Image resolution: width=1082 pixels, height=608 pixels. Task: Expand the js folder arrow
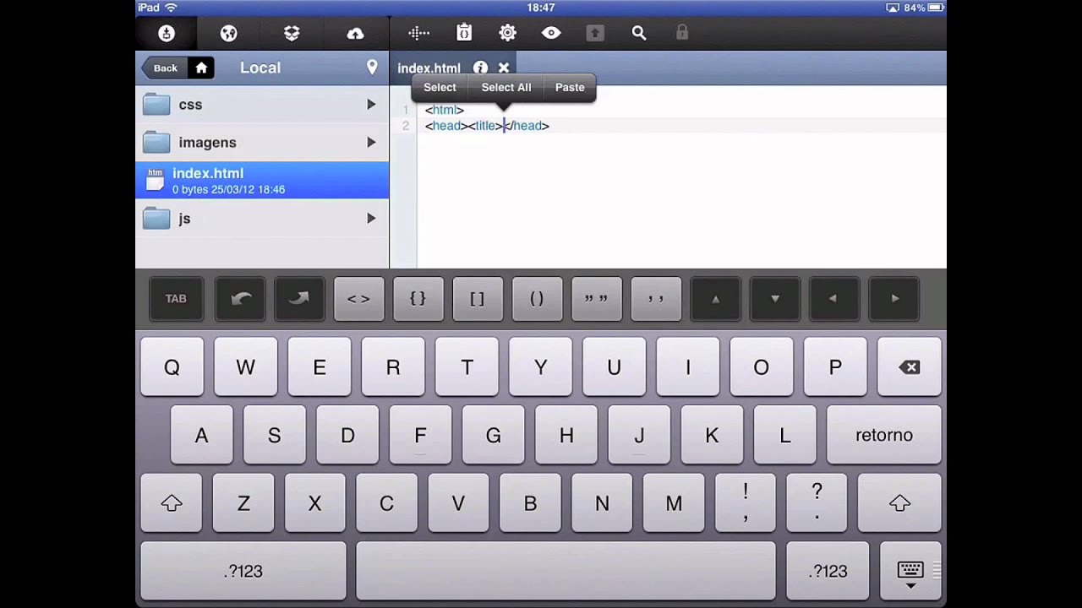[x=371, y=218]
